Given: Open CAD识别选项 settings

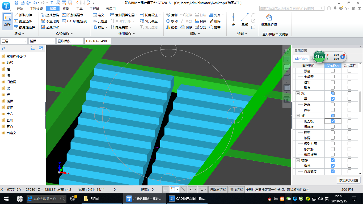Looking at the screenshot, I should pyautogui.click(x=75, y=21).
